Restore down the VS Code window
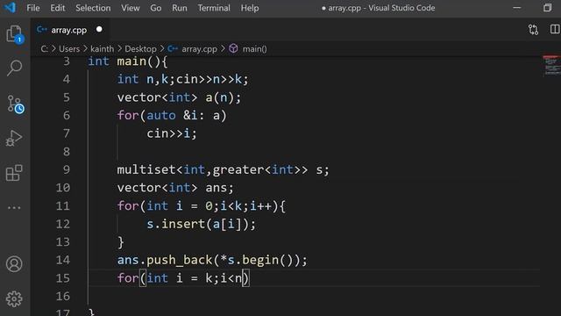Screen dimensions: 561x316 [x=547, y=8]
